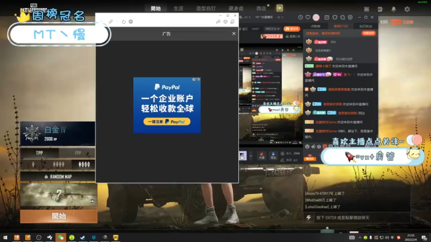Open the PUBG 開始 top tab
Image resolution: width=431 pixels, height=242 pixels.
click(x=156, y=9)
